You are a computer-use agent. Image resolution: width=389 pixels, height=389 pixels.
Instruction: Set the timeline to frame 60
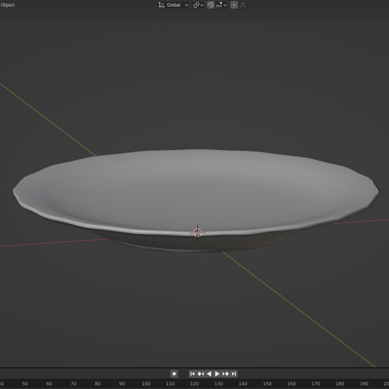point(49,384)
